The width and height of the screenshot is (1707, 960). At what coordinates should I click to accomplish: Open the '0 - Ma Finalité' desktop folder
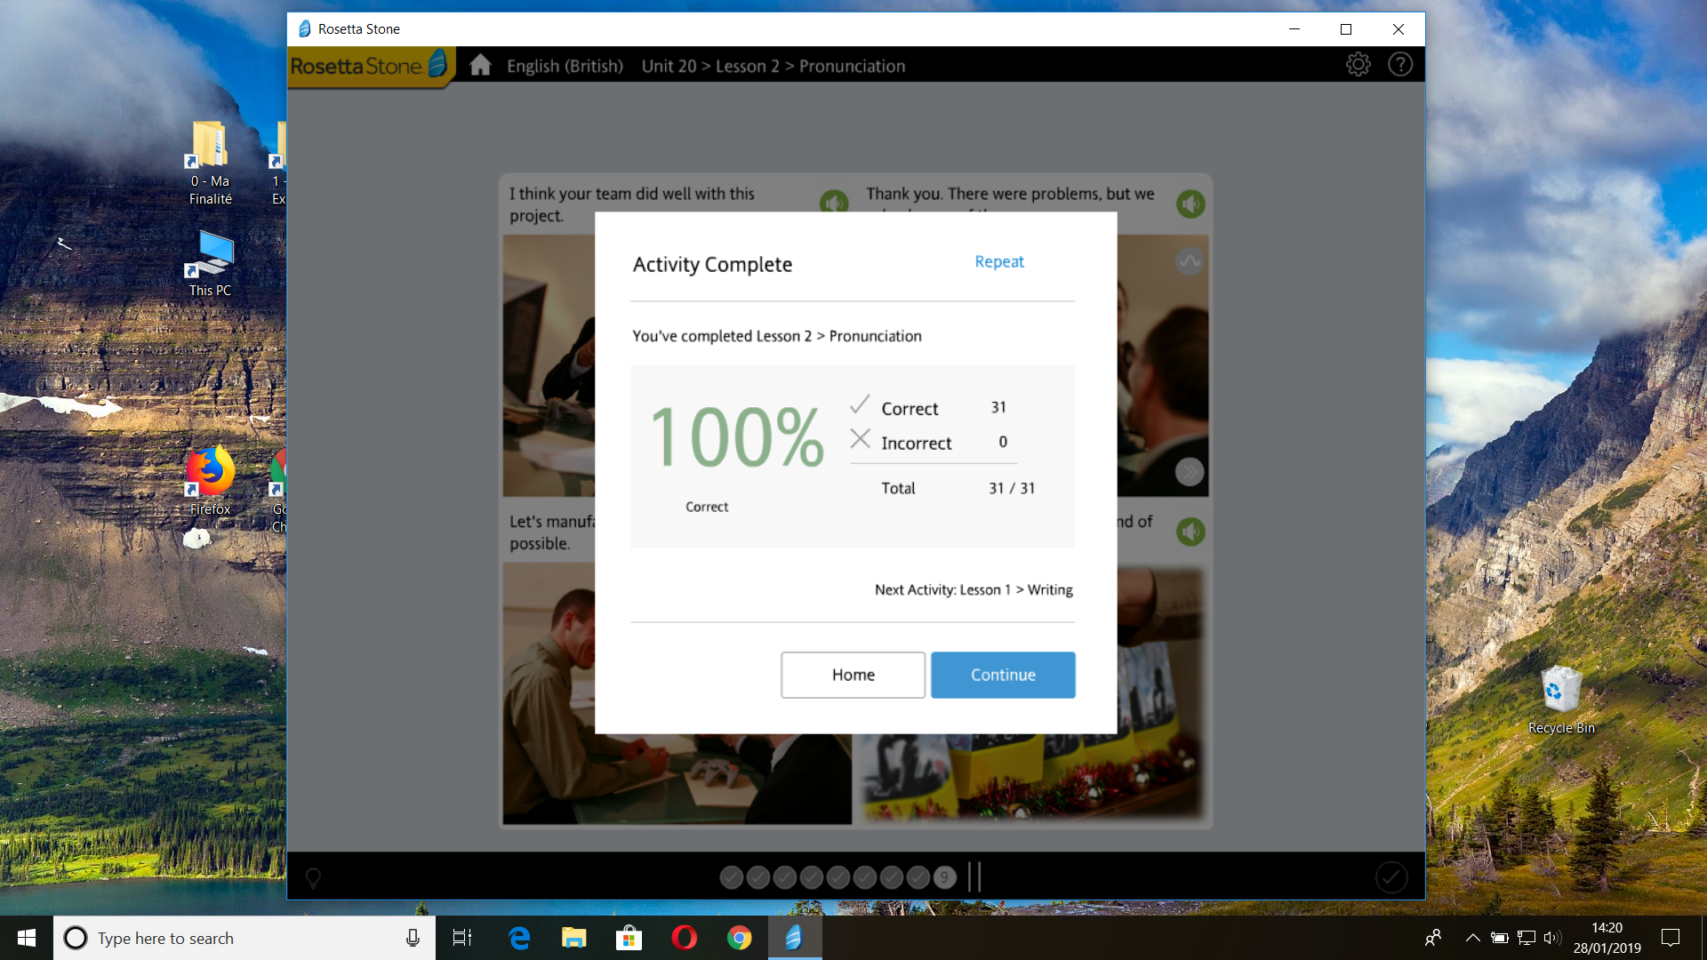tap(210, 163)
